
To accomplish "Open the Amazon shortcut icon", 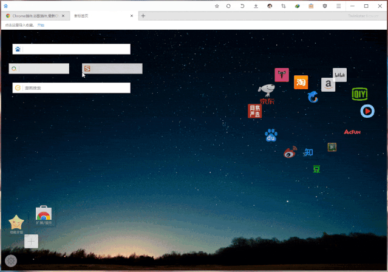I will point(328,84).
